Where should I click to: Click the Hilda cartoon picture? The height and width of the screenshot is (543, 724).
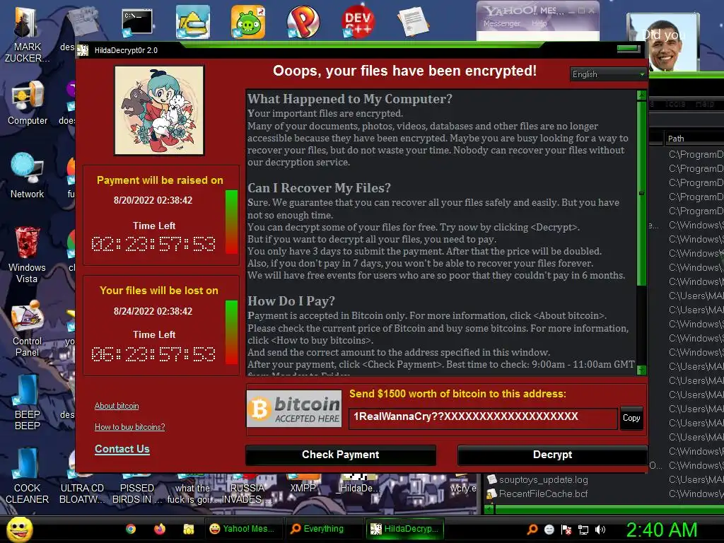pos(159,110)
